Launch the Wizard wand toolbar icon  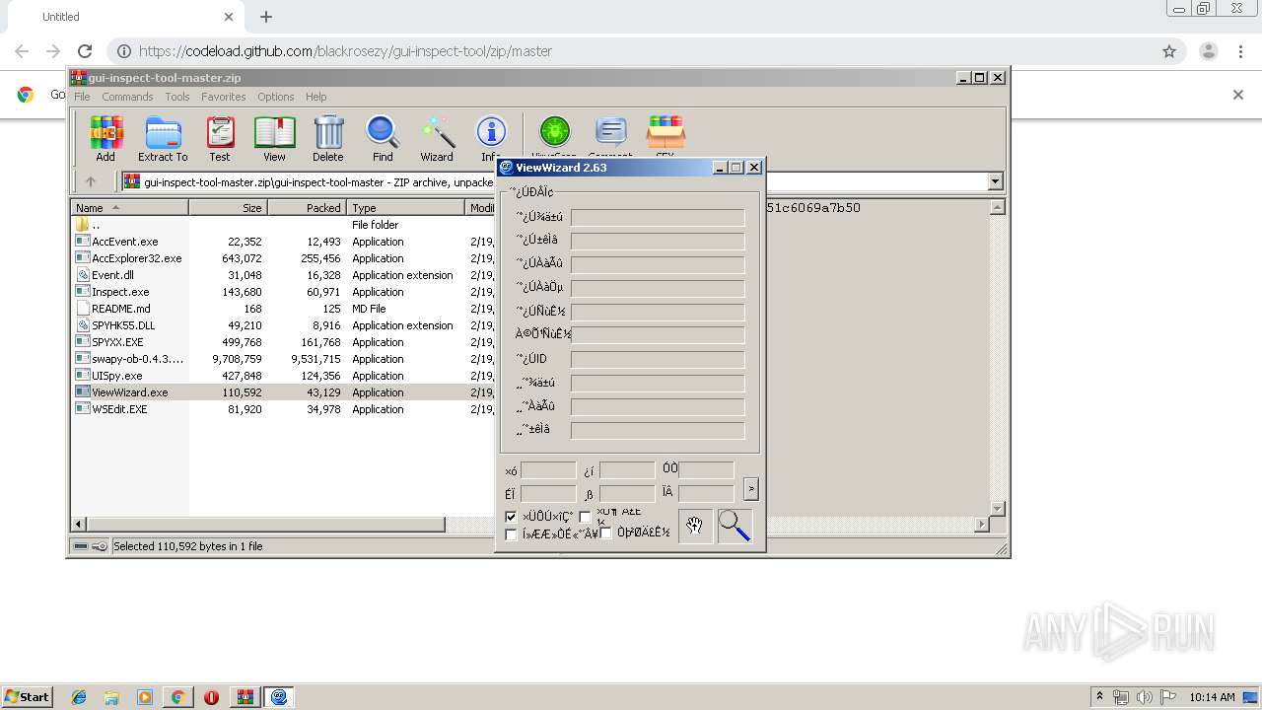point(437,138)
